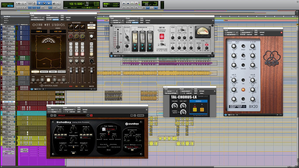Click the main counter display showing 10|1|000

point(76,4)
